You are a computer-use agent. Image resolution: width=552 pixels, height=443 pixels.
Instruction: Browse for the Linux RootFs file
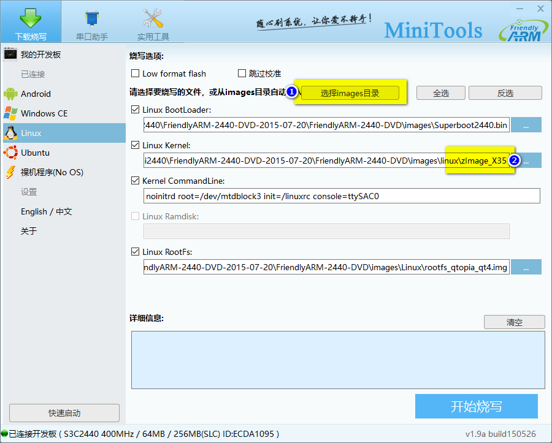pyautogui.click(x=526, y=267)
